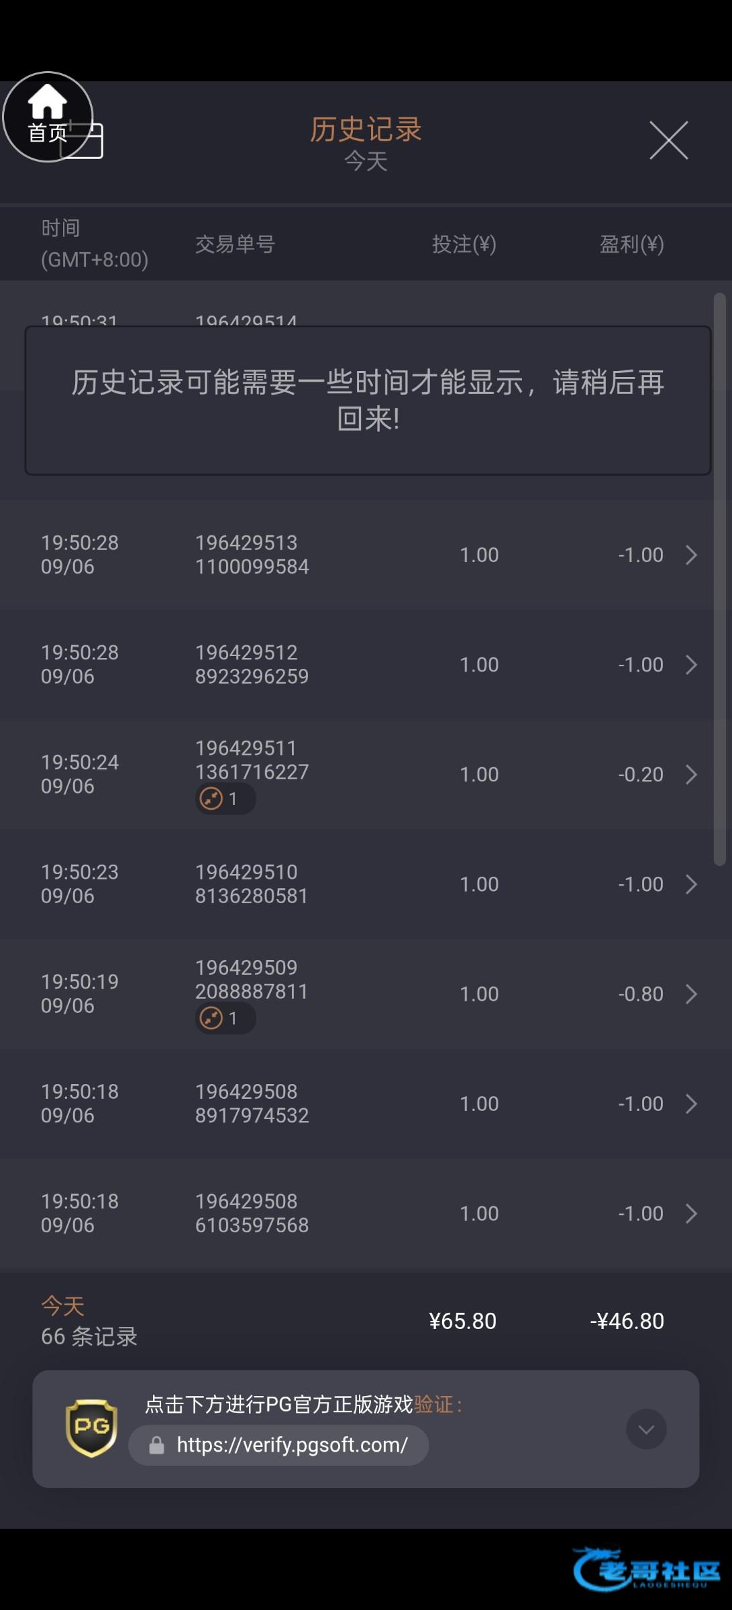Click the PG shield logo
Image resolution: width=732 pixels, height=1610 pixels.
click(91, 1428)
